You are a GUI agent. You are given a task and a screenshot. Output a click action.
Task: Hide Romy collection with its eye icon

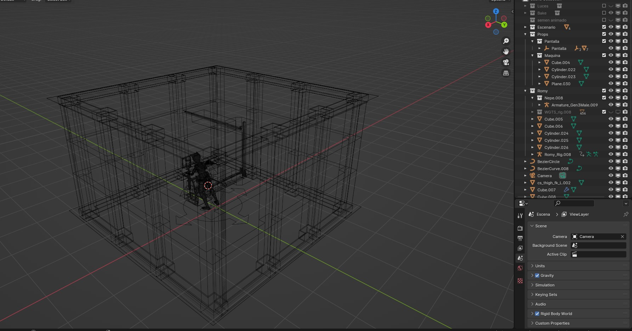tap(611, 91)
